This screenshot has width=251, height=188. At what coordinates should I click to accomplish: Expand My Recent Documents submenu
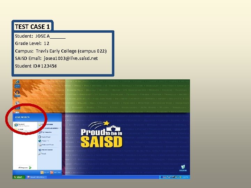50,128
